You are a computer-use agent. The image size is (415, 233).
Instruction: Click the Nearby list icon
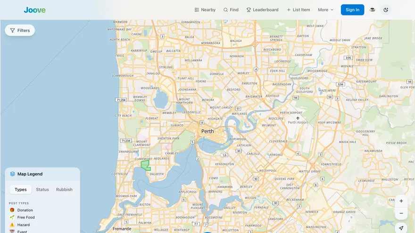click(x=197, y=10)
